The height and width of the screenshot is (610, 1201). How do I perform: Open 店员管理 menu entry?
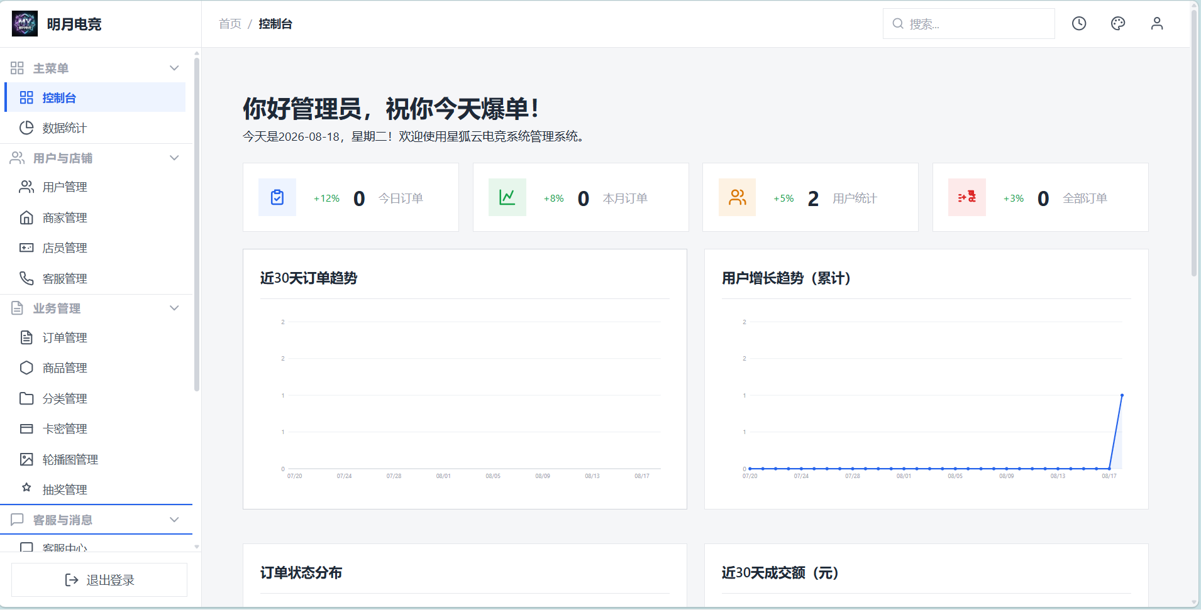pos(95,248)
